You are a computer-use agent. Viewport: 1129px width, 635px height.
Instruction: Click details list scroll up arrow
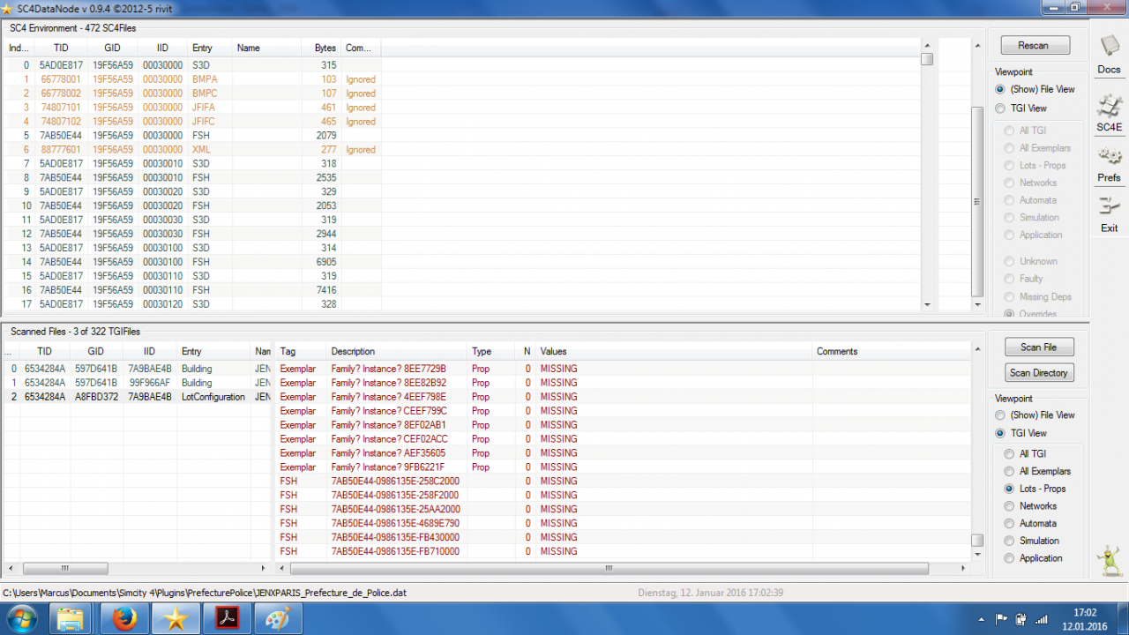(976, 350)
